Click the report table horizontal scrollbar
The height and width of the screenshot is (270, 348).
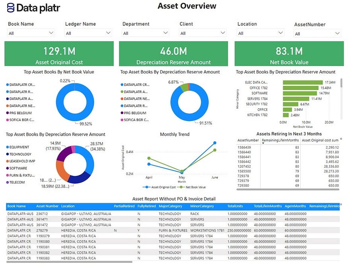pos(69,262)
